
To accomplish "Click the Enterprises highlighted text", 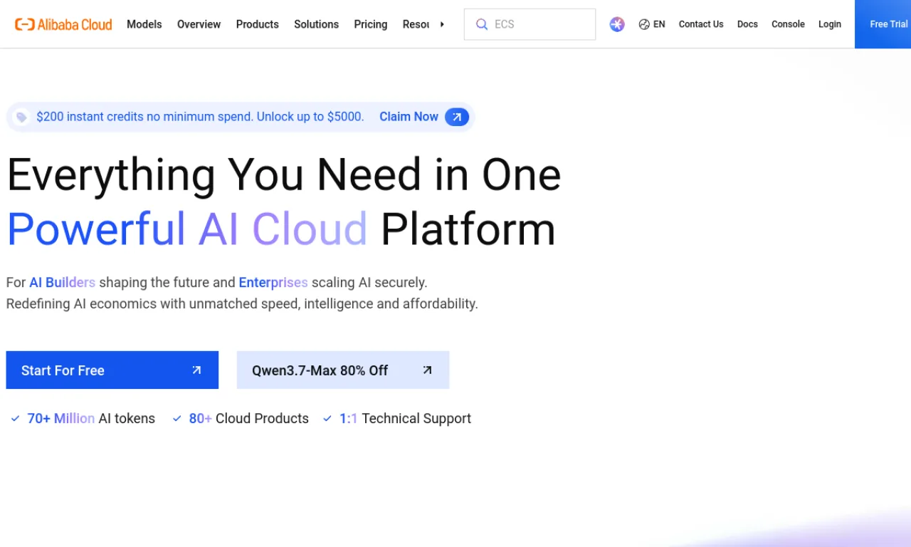I will [273, 283].
